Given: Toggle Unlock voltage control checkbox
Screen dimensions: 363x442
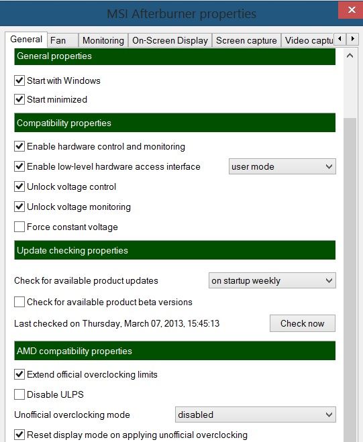Looking at the screenshot, I should tap(19, 186).
